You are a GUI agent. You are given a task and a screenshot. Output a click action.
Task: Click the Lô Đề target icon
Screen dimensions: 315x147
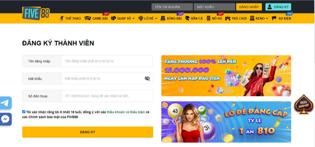pos(141,18)
